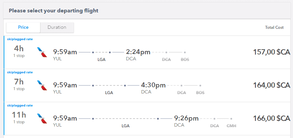The height and width of the screenshot is (138, 293).
Task: Switch to the Price sort tab
Action: [x=23, y=27]
